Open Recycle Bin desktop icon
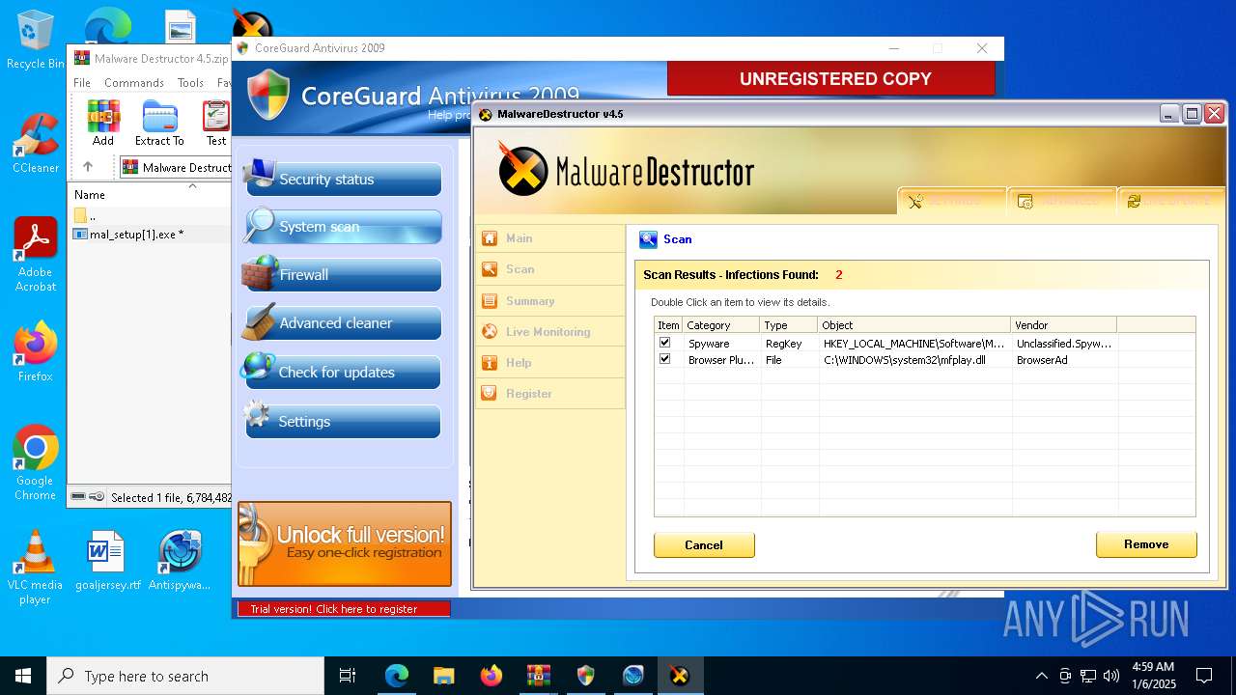Viewport: 1236px width, 695px height. point(36,41)
